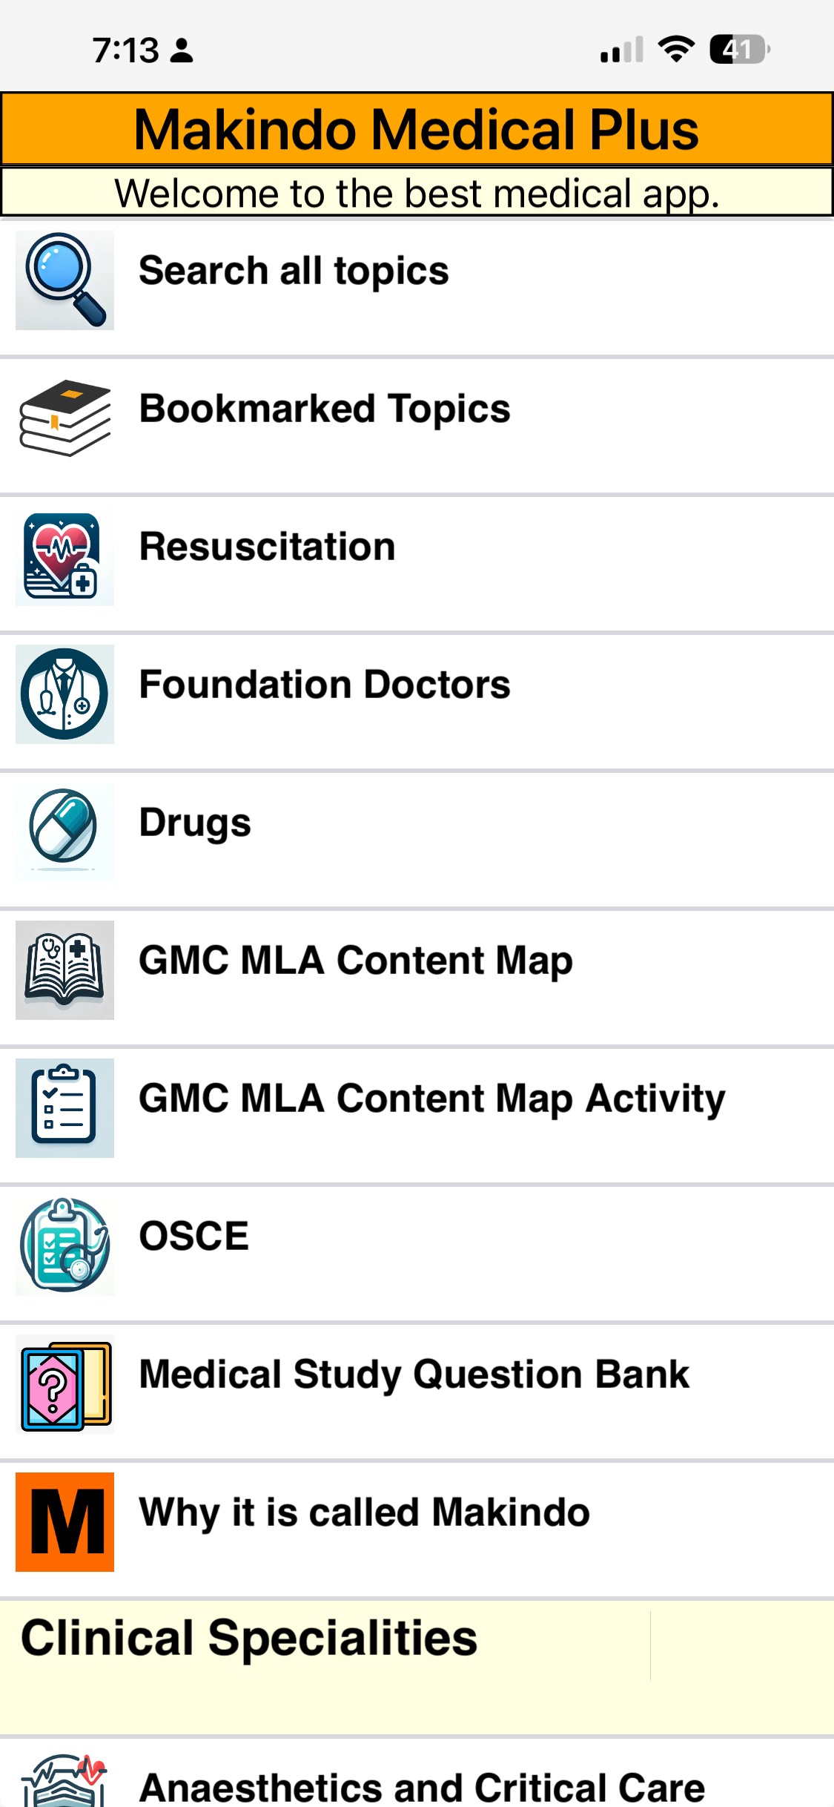Click the orange Makindo M logo
The image size is (834, 1807).
click(64, 1522)
